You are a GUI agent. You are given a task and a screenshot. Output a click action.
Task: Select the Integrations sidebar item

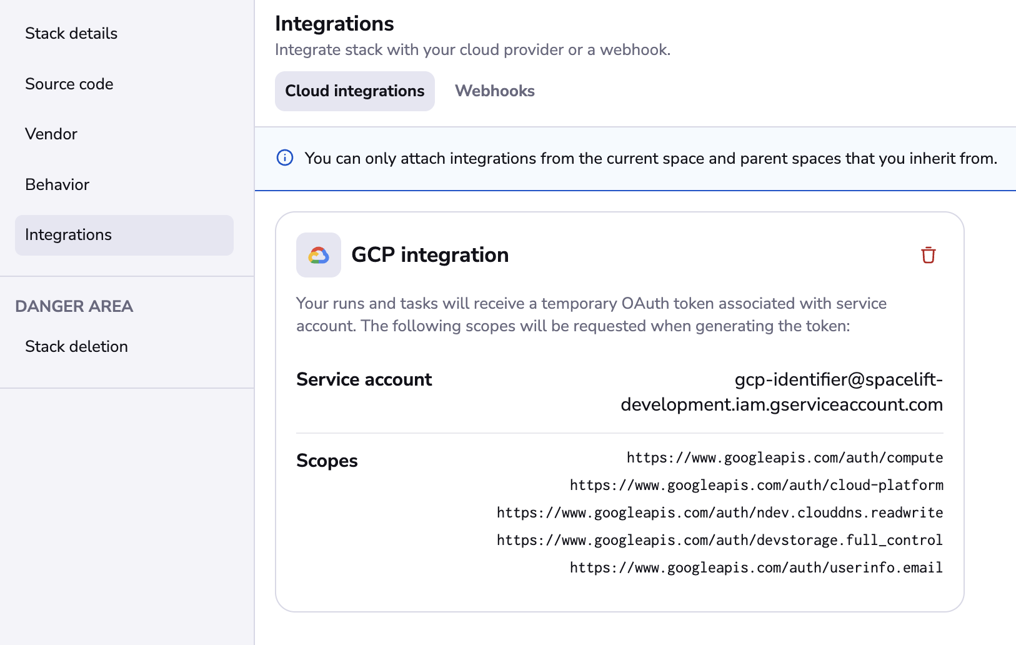point(68,235)
